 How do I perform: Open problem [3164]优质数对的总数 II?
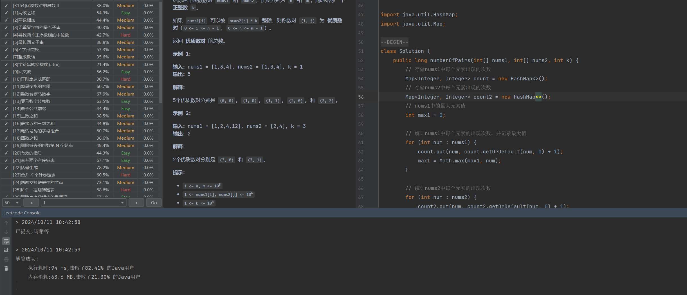click(x=36, y=5)
